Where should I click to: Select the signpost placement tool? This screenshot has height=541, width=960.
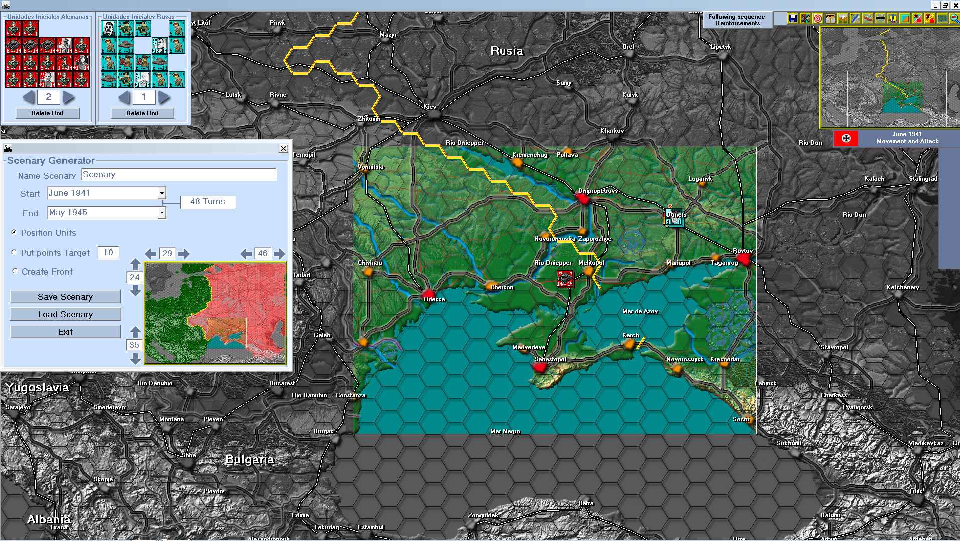(x=830, y=18)
